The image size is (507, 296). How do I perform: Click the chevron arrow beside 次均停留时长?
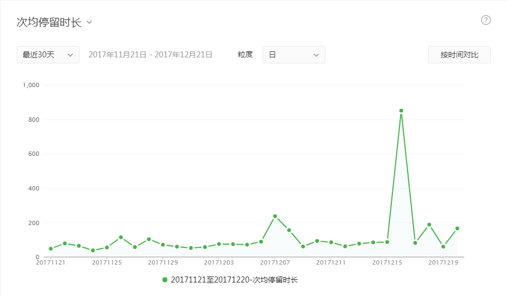[x=89, y=23]
